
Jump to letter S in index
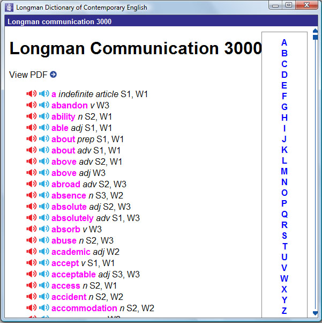click(x=284, y=236)
